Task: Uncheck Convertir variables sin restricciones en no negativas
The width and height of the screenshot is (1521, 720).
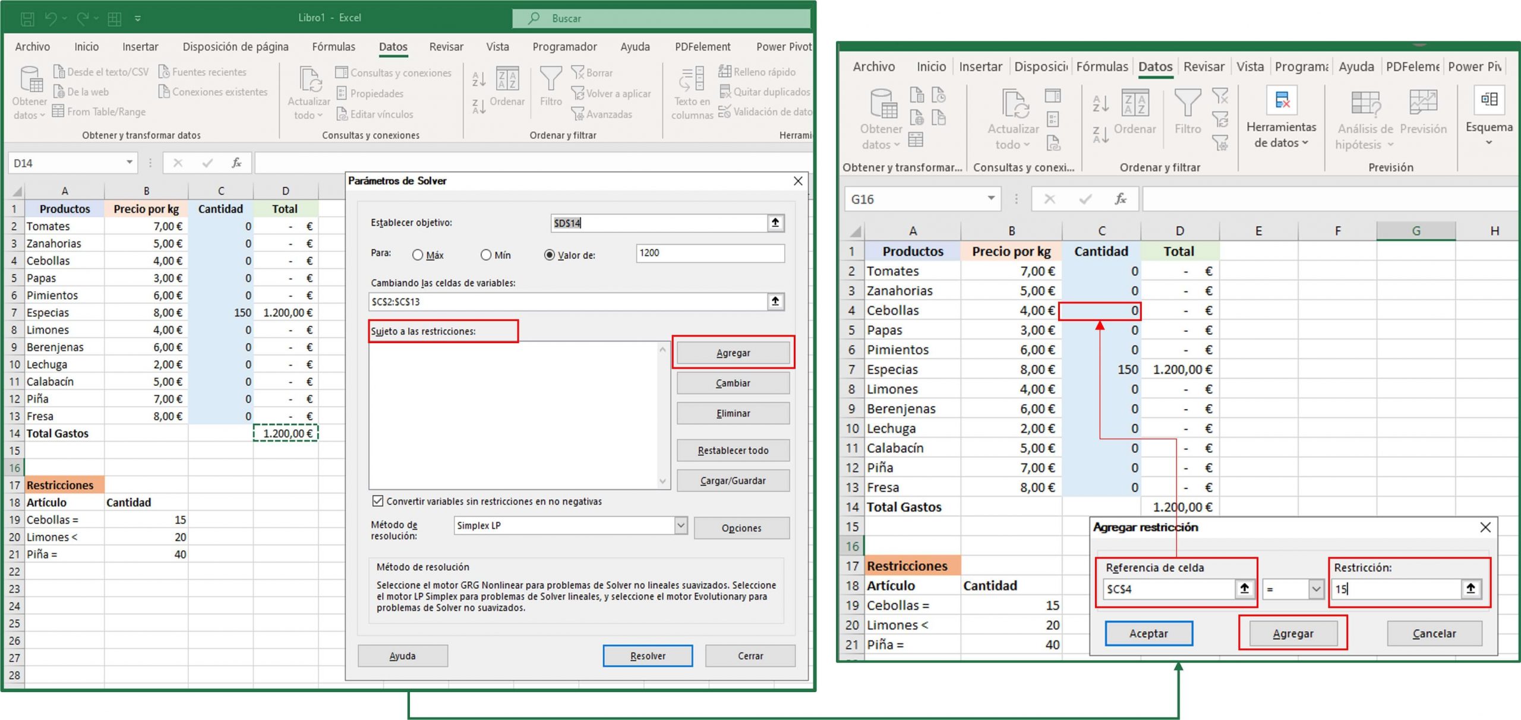Action: (378, 502)
